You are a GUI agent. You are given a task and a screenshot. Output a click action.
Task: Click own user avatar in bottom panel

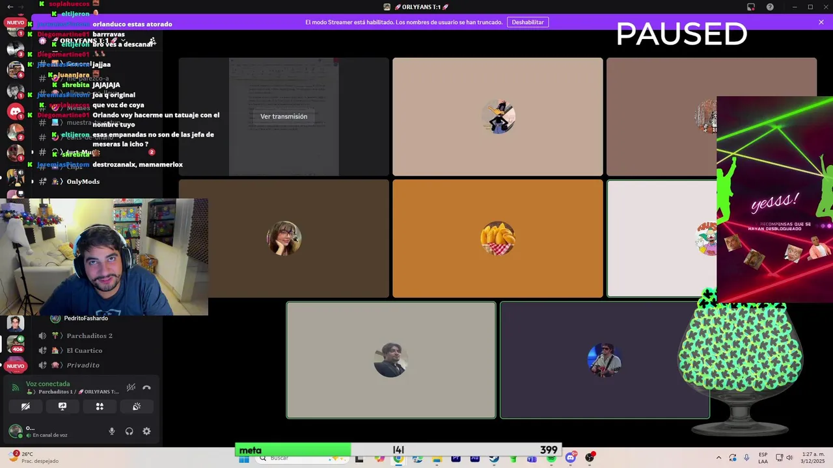point(15,431)
